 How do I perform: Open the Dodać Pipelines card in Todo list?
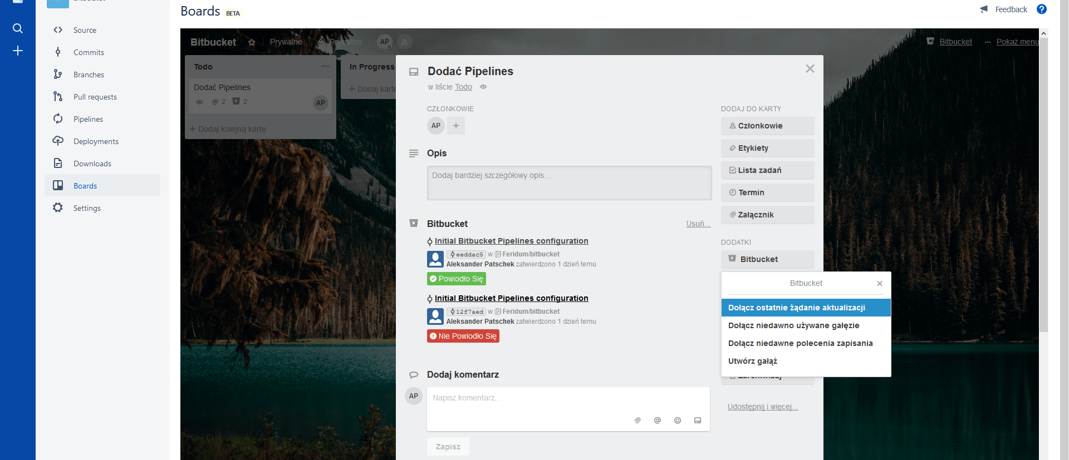(261, 96)
